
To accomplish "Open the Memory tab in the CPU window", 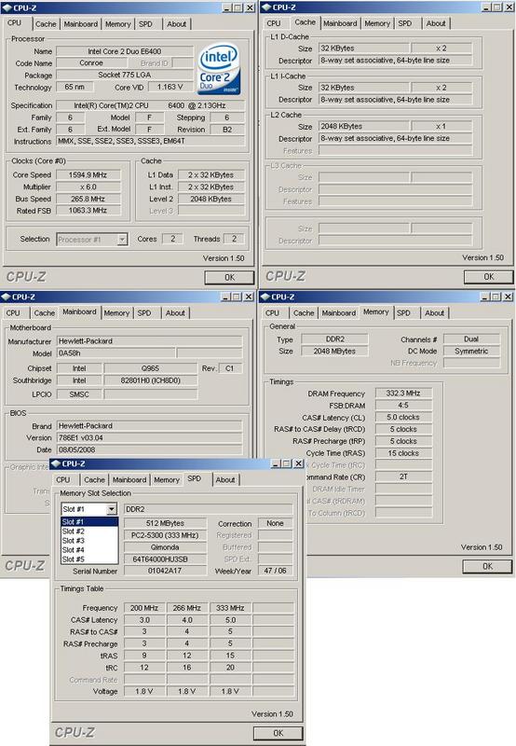I will coord(118,24).
